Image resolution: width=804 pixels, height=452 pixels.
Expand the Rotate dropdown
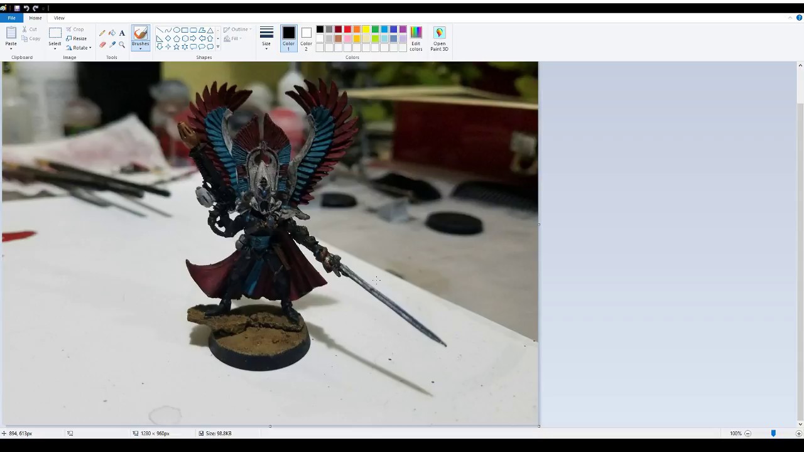[x=90, y=48]
